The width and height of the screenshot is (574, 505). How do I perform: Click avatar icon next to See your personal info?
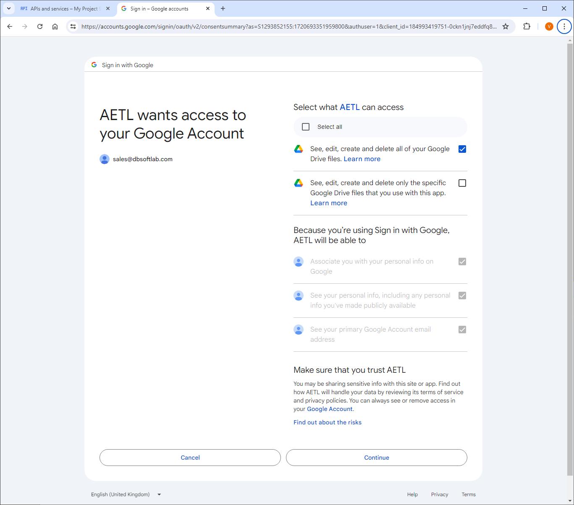pyautogui.click(x=299, y=296)
